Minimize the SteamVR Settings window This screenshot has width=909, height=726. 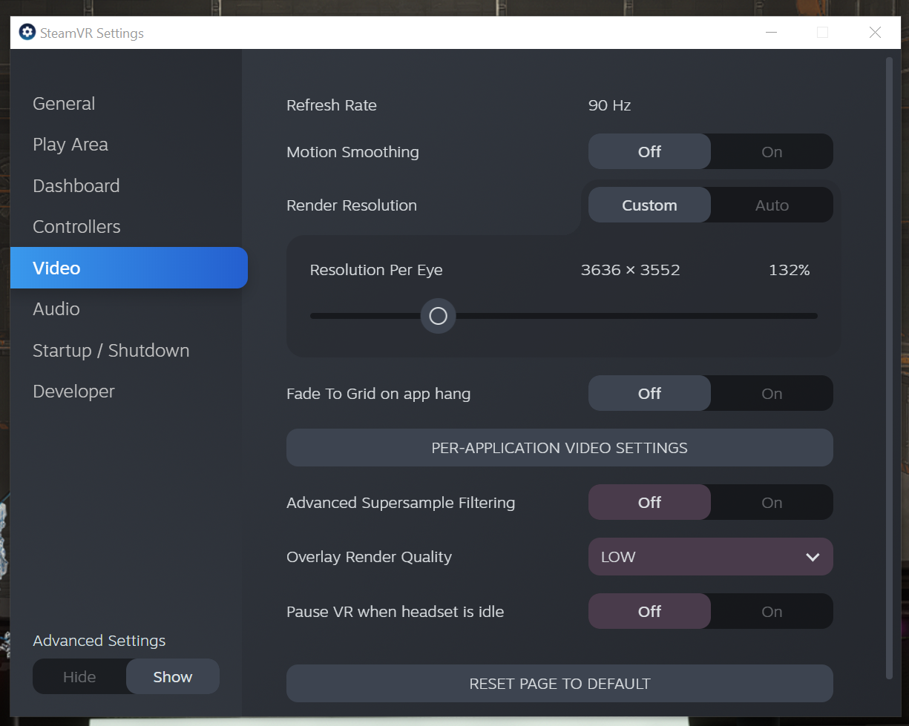pos(772,33)
